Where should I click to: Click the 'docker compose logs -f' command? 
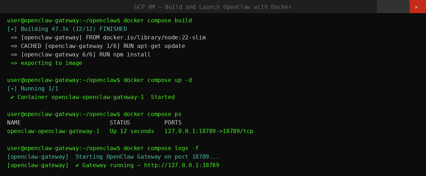(x=161, y=148)
